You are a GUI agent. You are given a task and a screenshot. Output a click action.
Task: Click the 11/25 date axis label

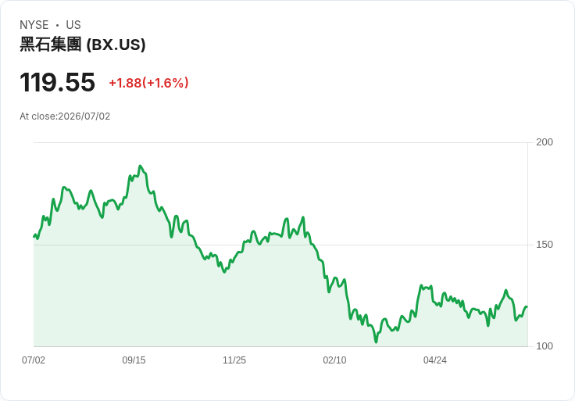click(234, 360)
